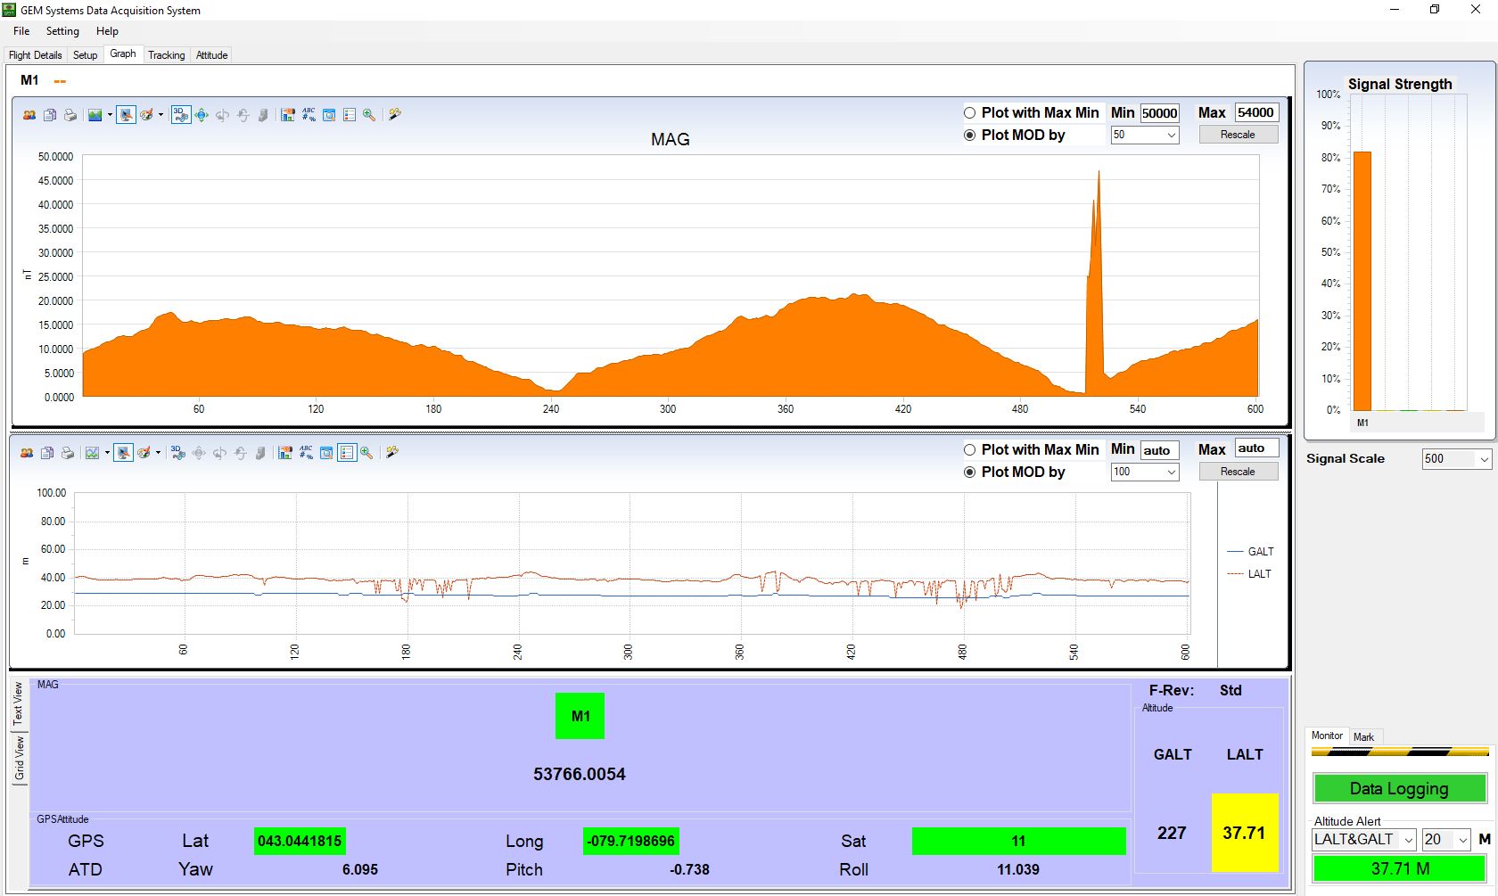Select 'Plot with Max Min' for MAG chart

click(x=969, y=113)
